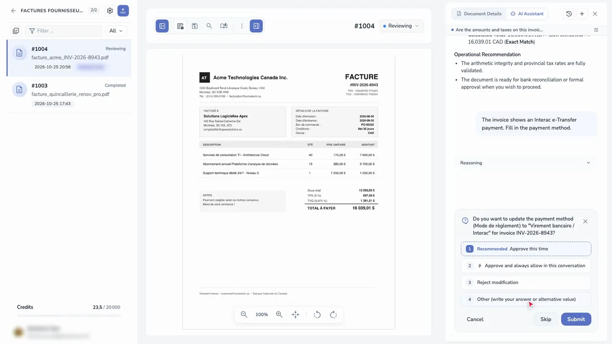Click the 100% zoom level indicator
Image resolution: width=612 pixels, height=344 pixels.
coord(262,315)
